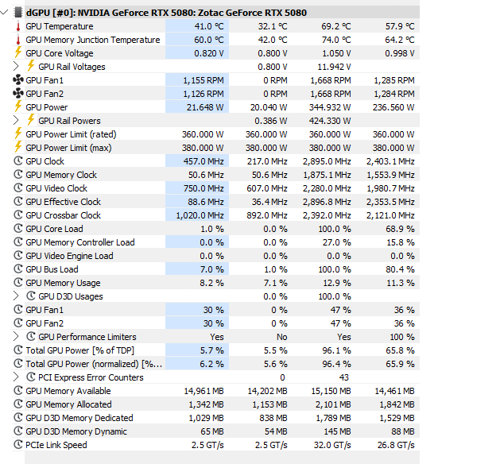Click clock icon beside GPU Crossbar Clock
This screenshot has height=464, width=500.
18,215
